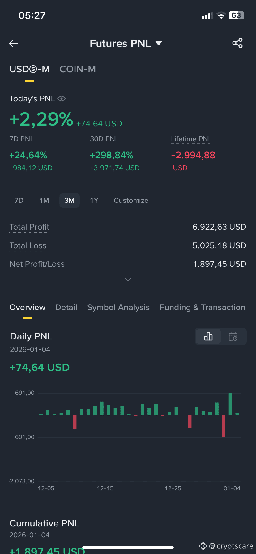Open the share icon
The height and width of the screenshot is (554, 256).
pyautogui.click(x=237, y=43)
